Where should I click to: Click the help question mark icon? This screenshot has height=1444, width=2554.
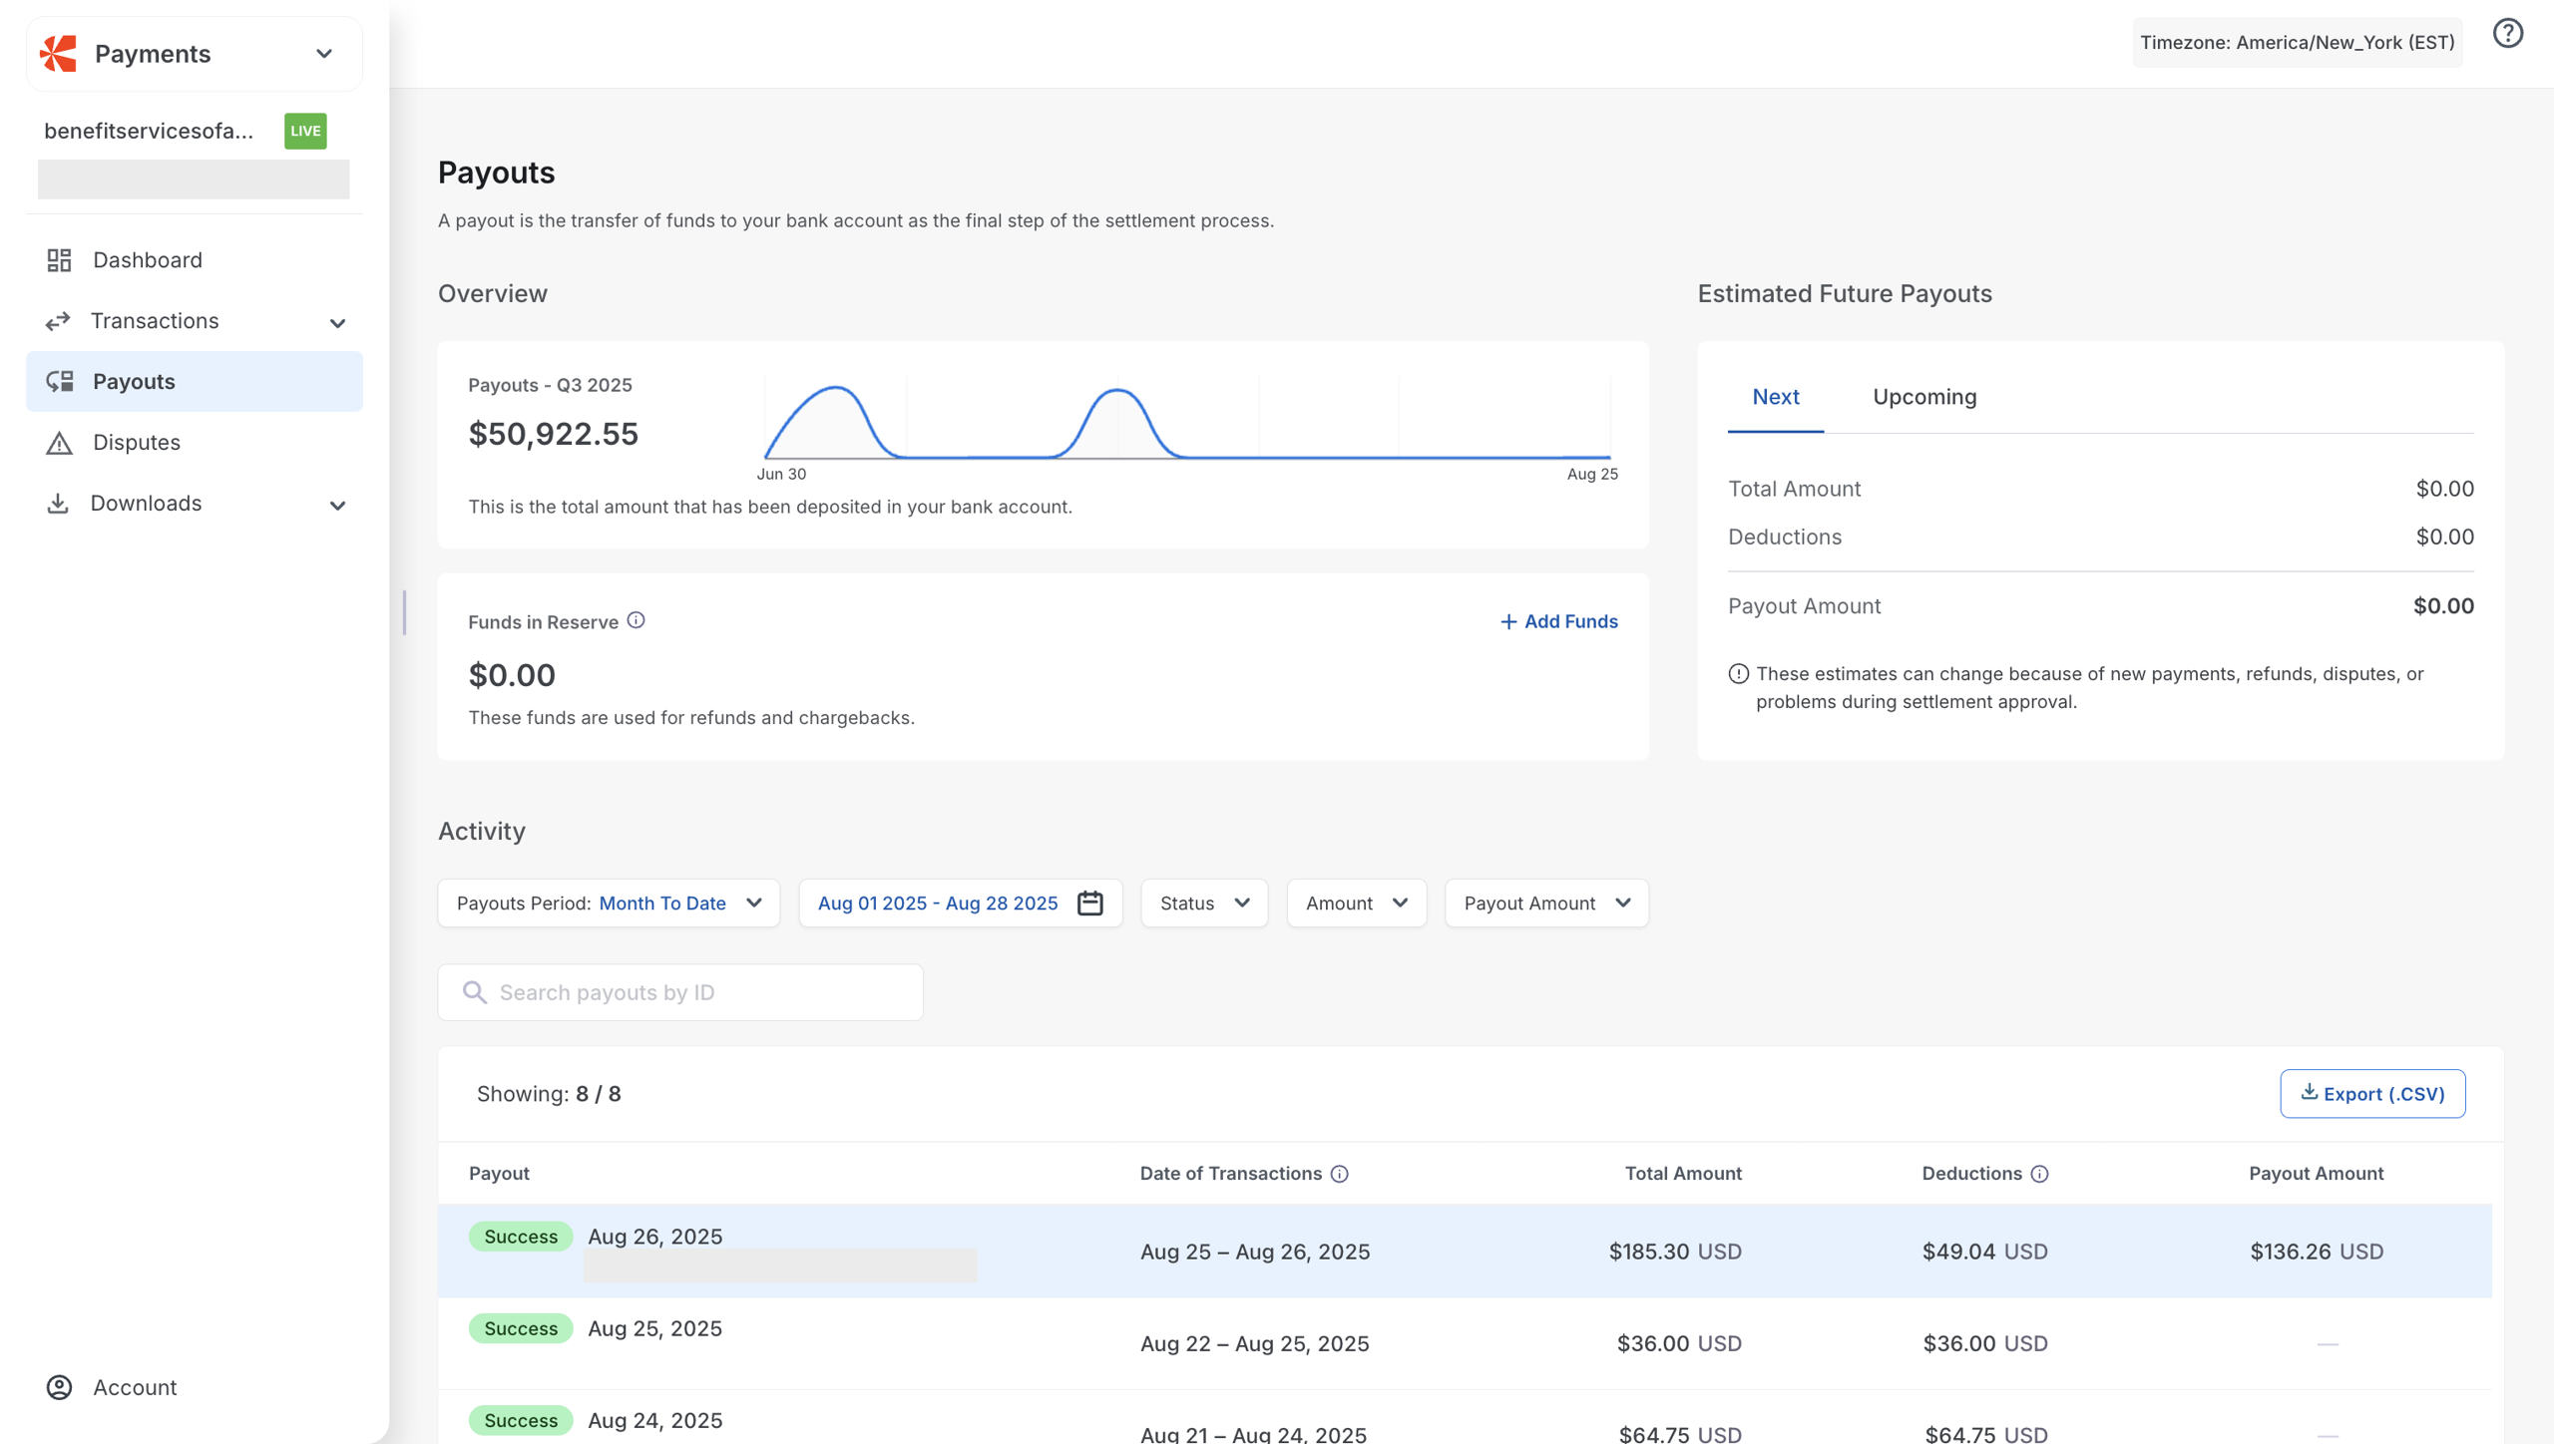(2507, 34)
